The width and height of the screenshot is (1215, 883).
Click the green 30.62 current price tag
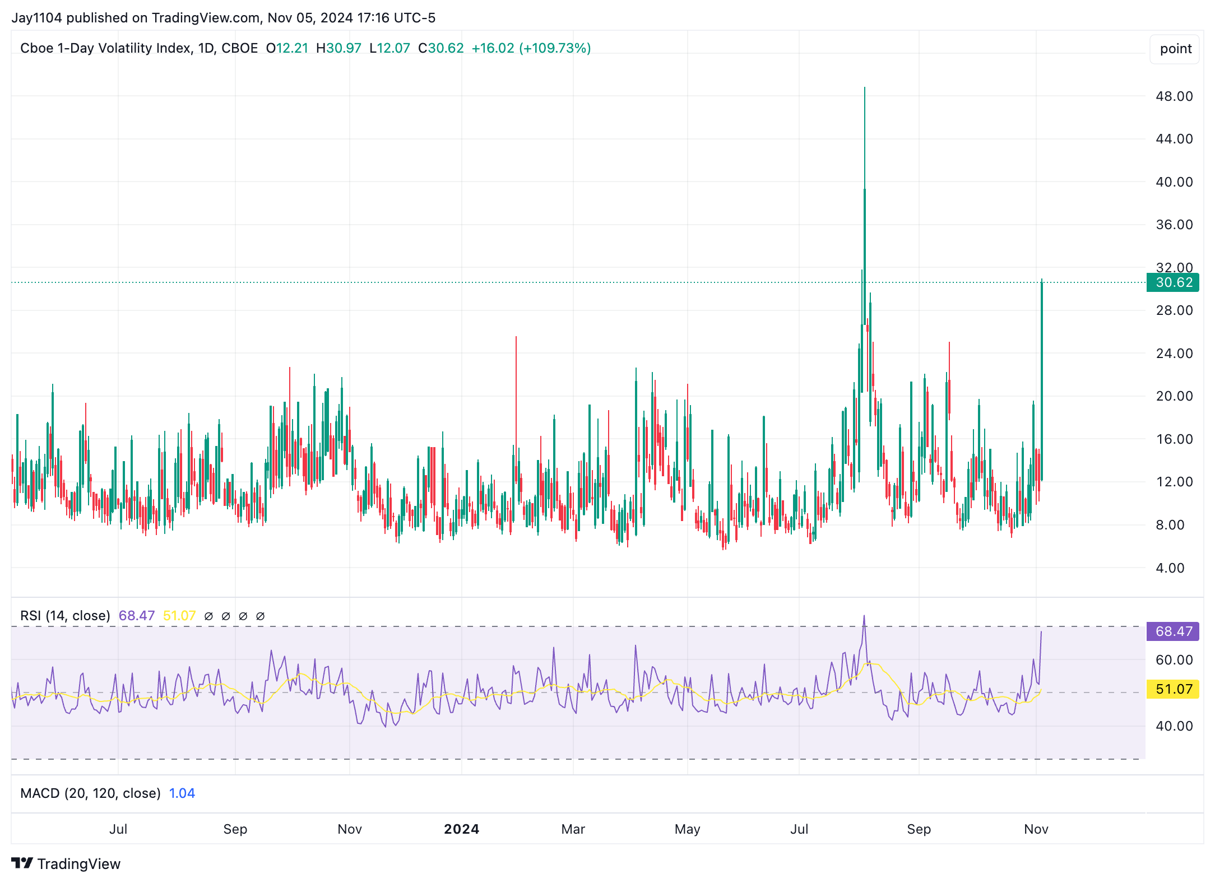coord(1172,282)
